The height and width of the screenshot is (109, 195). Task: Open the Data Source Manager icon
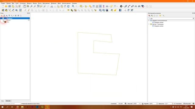point(3,10)
